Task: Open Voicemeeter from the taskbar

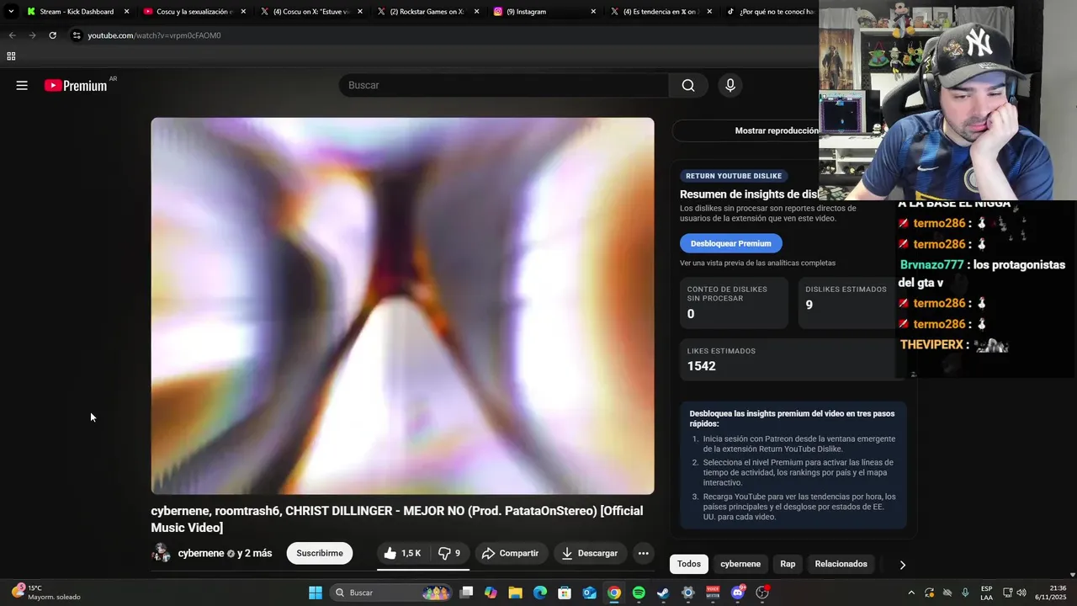Action: coord(713,593)
